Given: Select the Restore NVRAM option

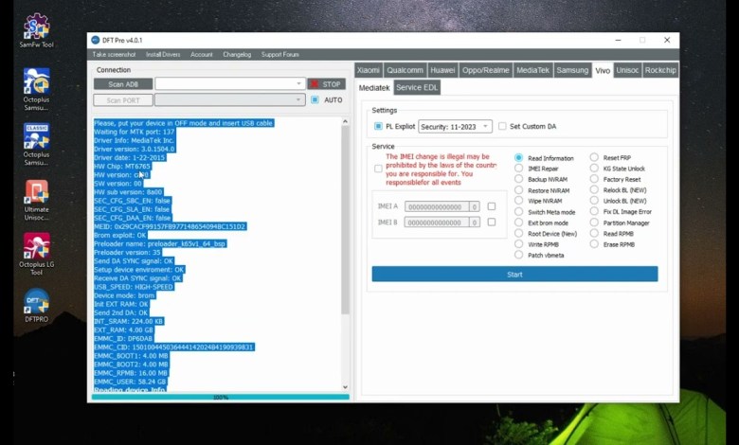Looking at the screenshot, I should click(519, 190).
